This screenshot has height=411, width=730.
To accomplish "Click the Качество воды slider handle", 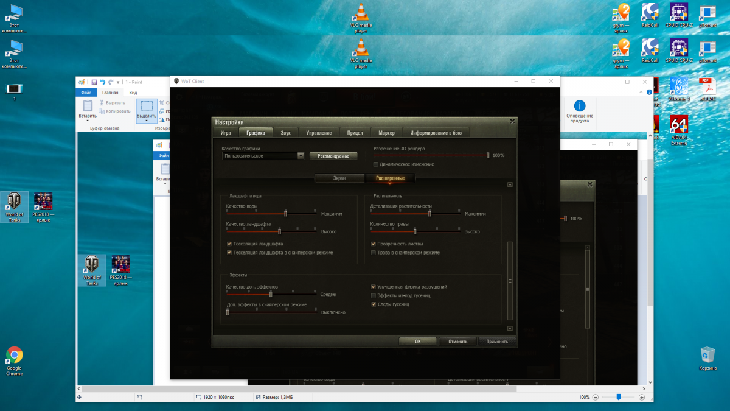I will click(x=285, y=213).
